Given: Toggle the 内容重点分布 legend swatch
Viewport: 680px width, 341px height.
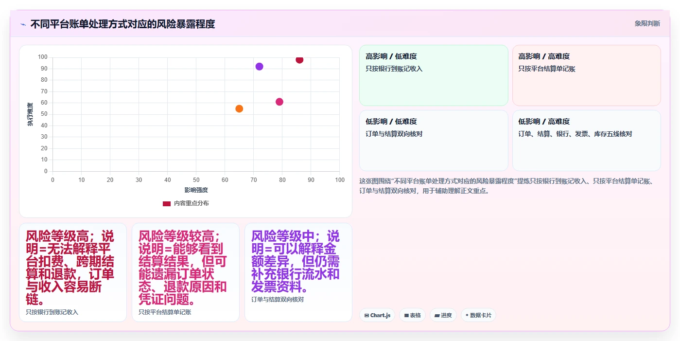Looking at the screenshot, I should [167, 203].
